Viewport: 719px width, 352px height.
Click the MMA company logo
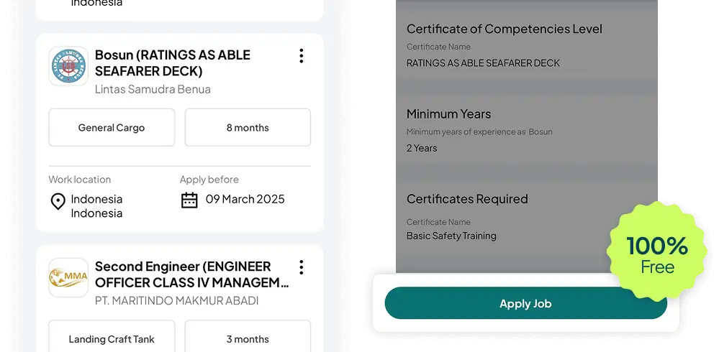(x=68, y=278)
